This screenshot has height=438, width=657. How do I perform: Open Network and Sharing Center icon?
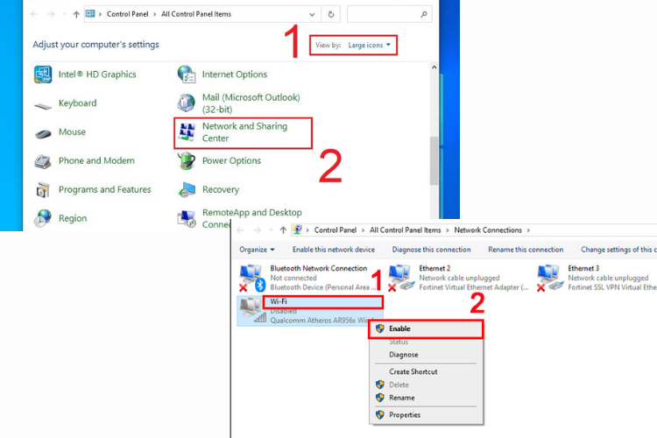click(x=187, y=131)
